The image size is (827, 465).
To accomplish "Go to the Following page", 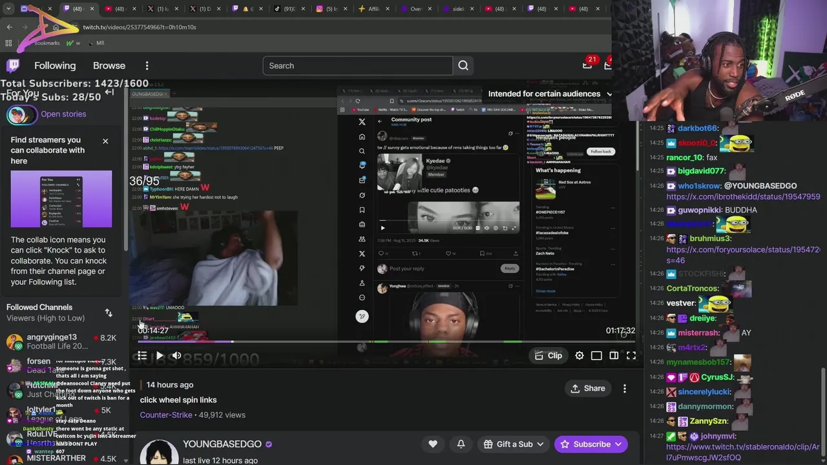I will tap(55, 65).
